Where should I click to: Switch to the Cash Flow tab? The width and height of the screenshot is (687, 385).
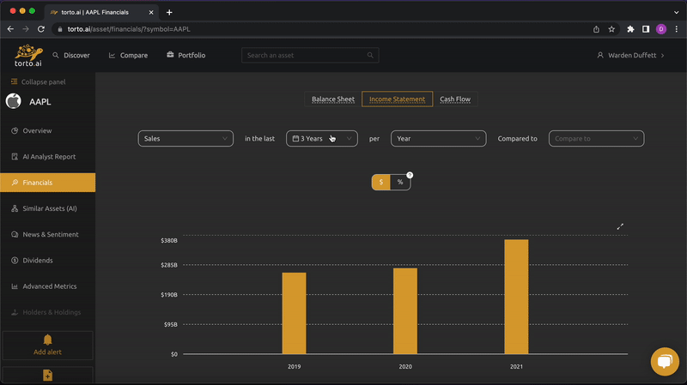pyautogui.click(x=455, y=99)
